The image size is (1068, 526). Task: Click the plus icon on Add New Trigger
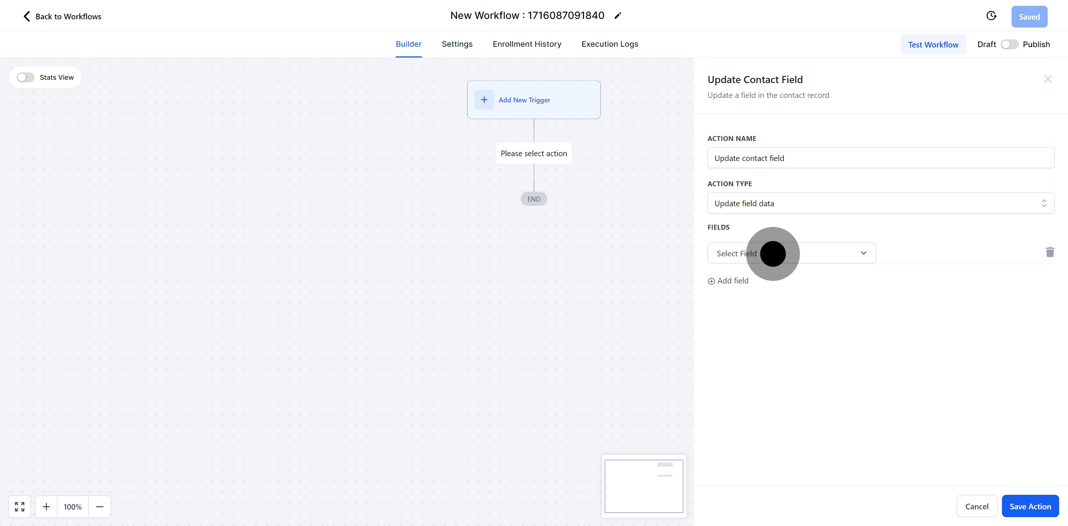point(484,99)
